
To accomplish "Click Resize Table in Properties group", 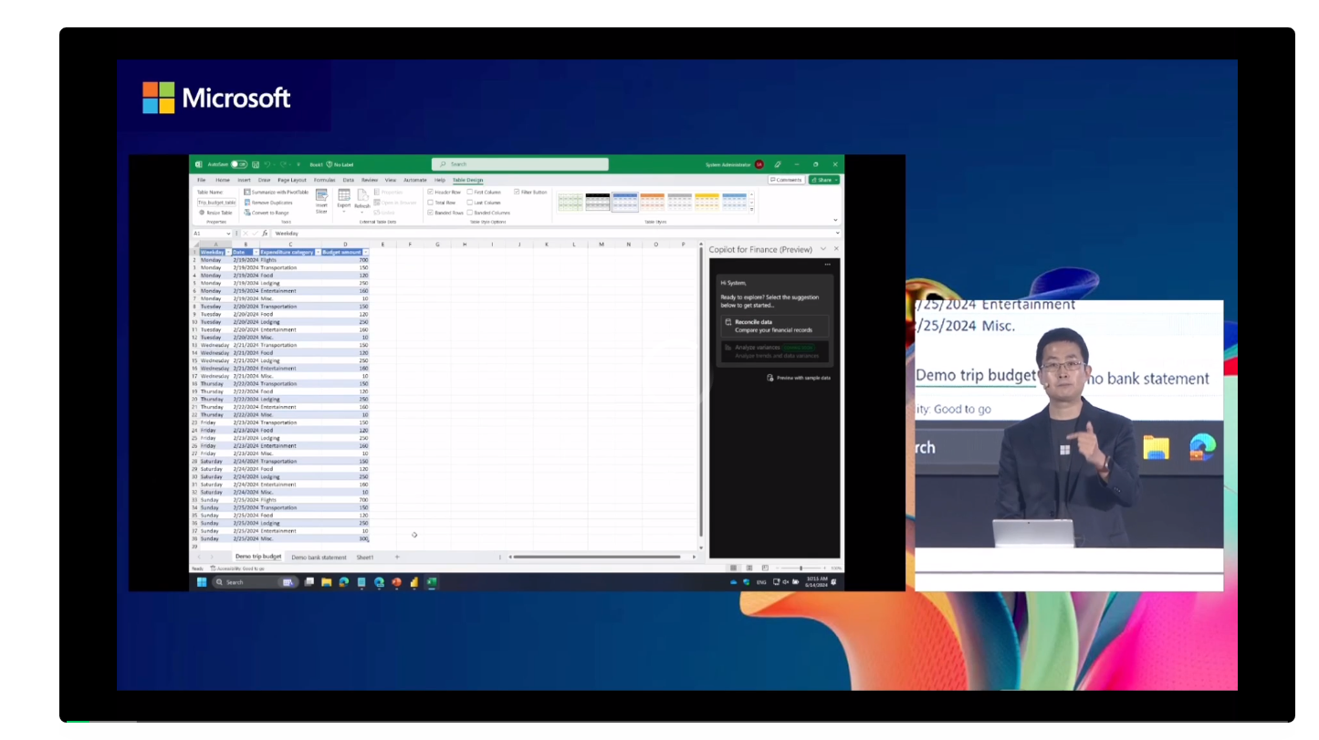I will [215, 213].
